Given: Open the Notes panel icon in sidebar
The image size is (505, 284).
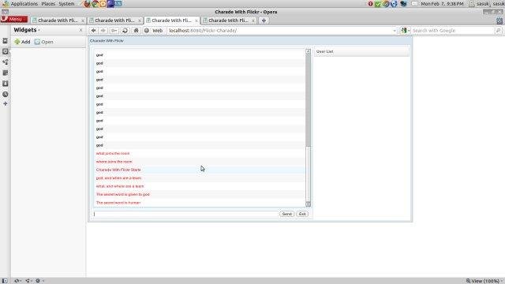Looking at the screenshot, I should (6, 73).
